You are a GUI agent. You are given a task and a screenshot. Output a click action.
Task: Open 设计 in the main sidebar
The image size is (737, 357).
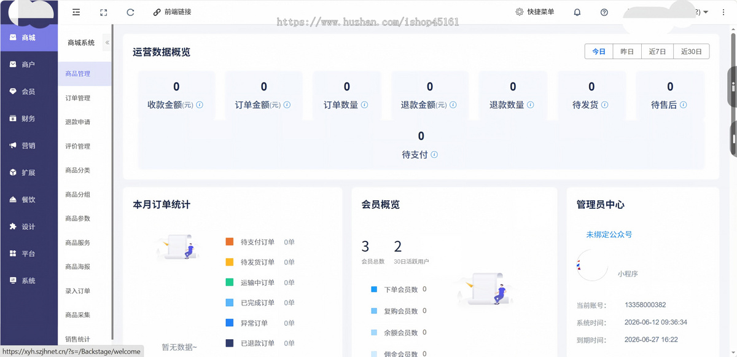pyautogui.click(x=29, y=227)
